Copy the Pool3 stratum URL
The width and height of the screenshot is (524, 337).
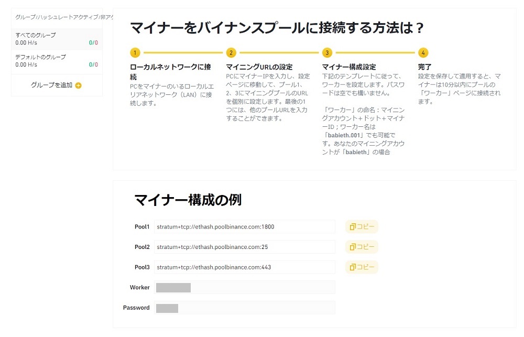362,267
